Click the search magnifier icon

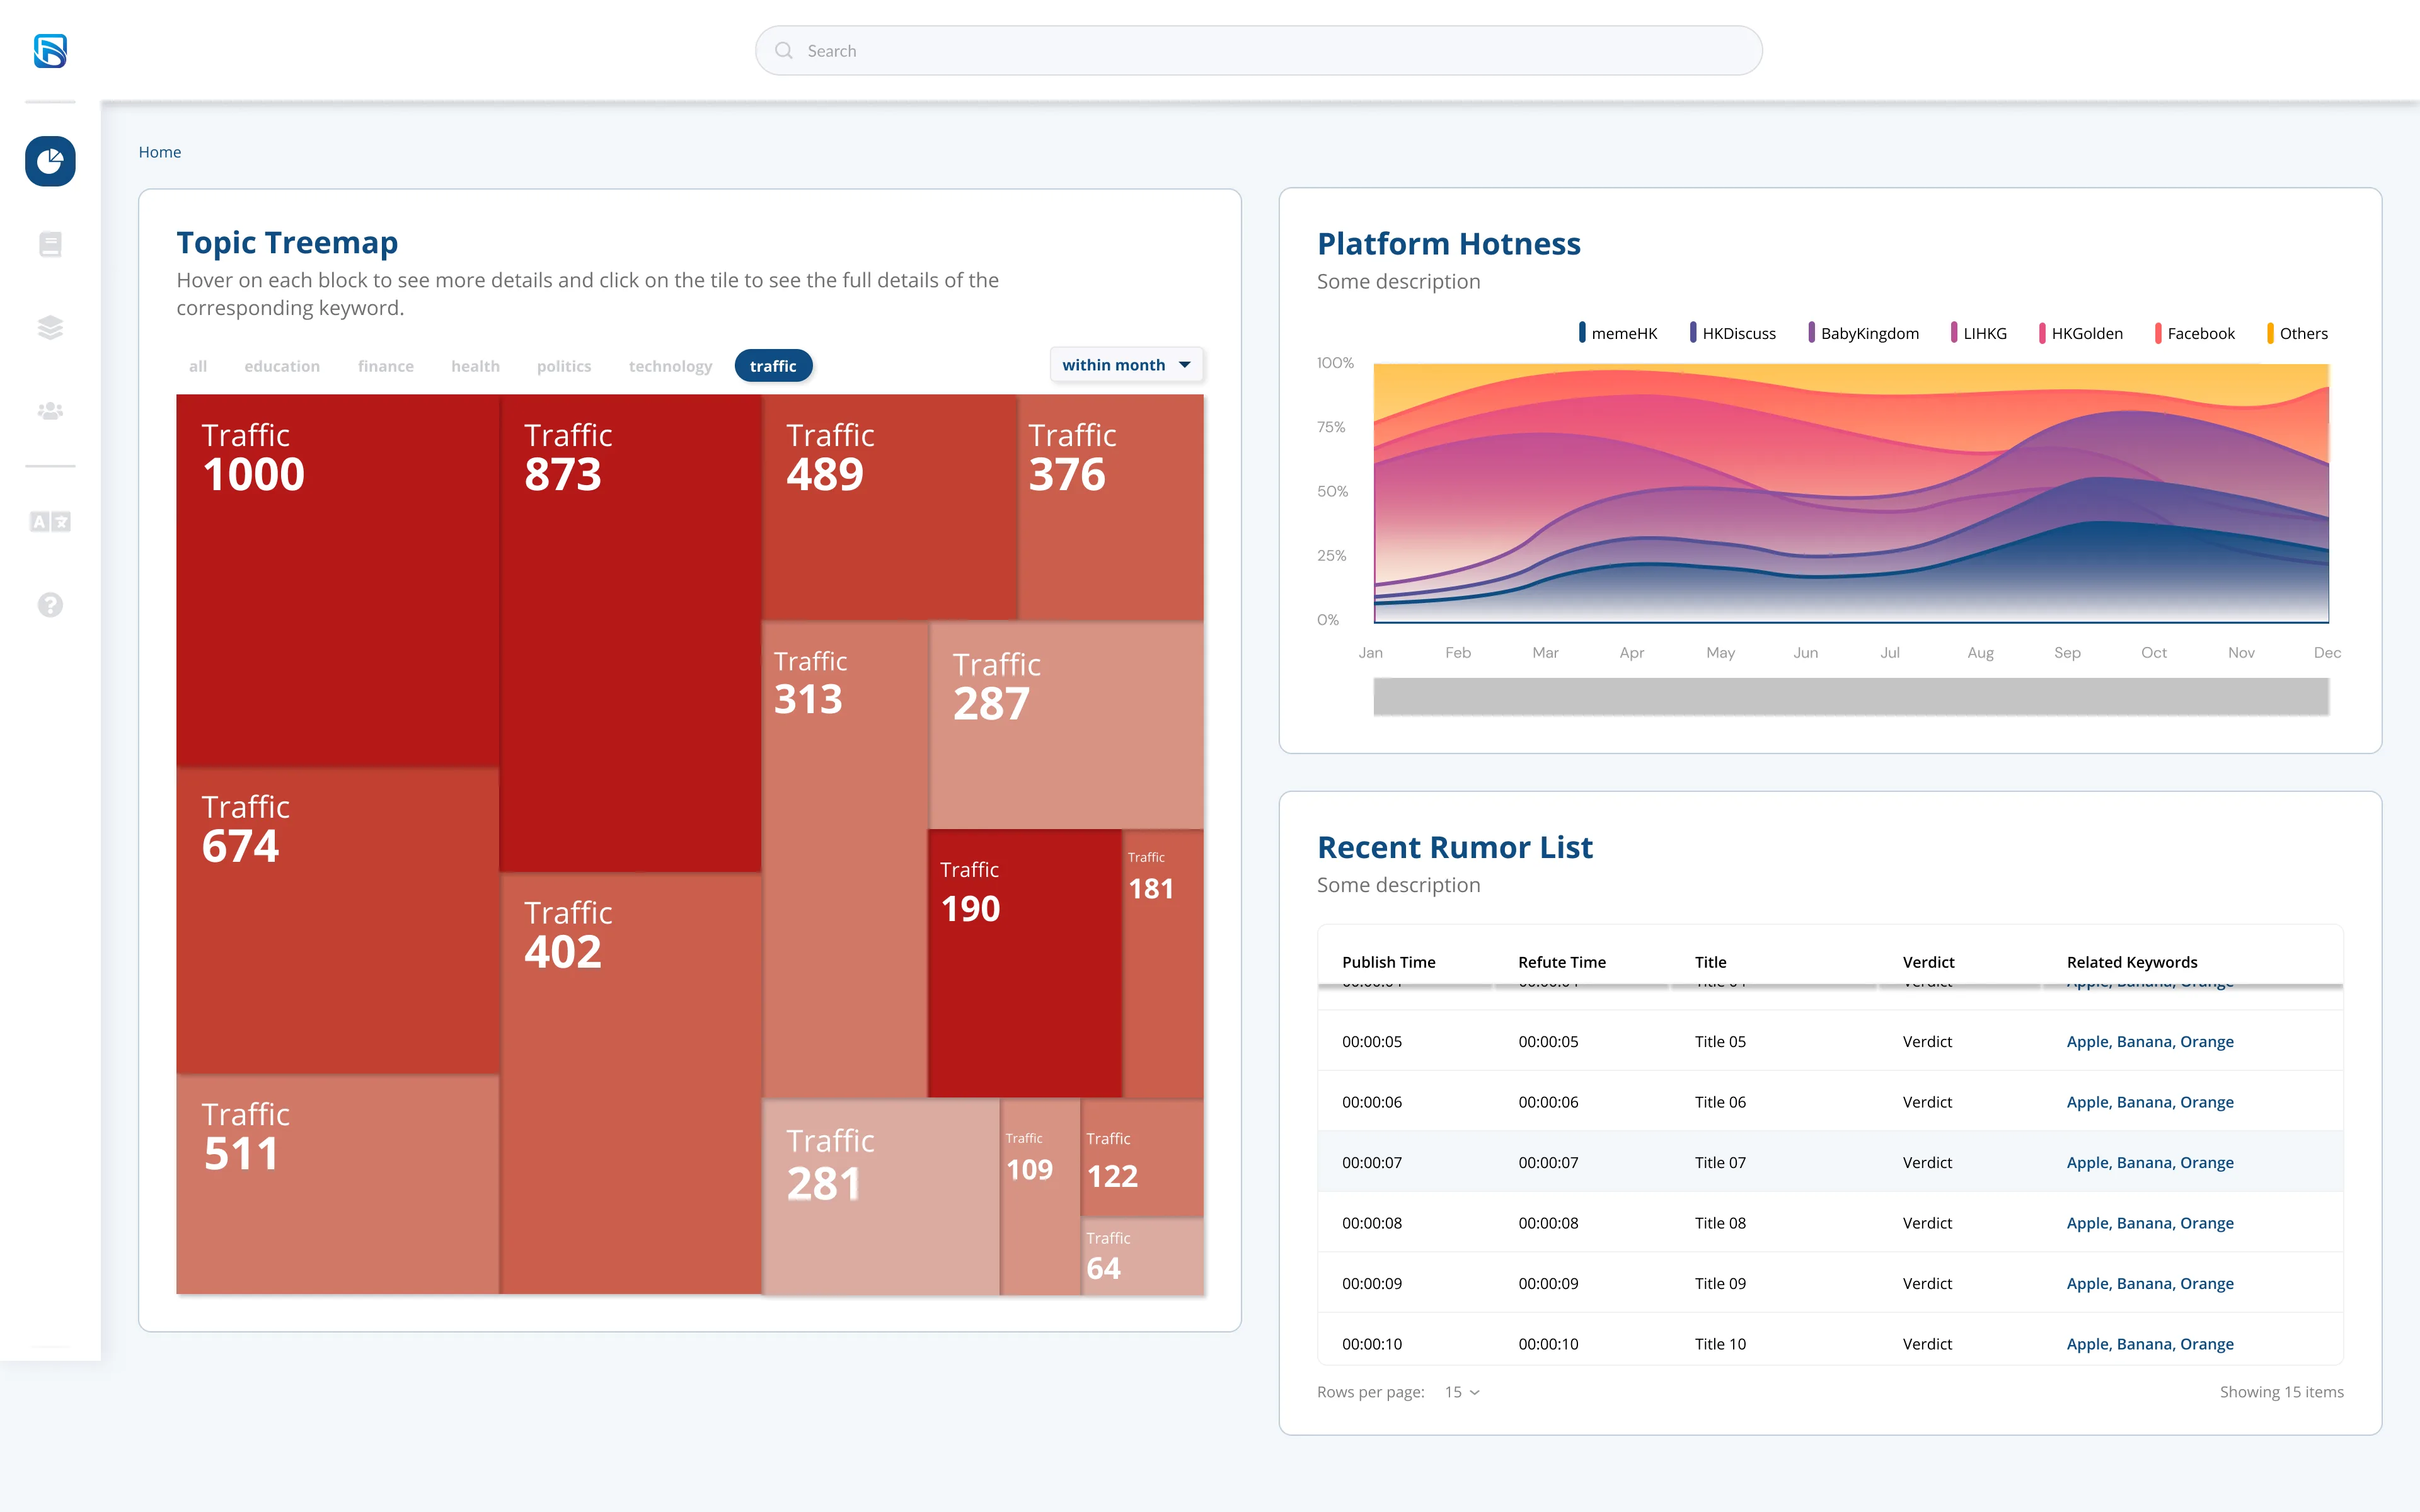tap(784, 51)
